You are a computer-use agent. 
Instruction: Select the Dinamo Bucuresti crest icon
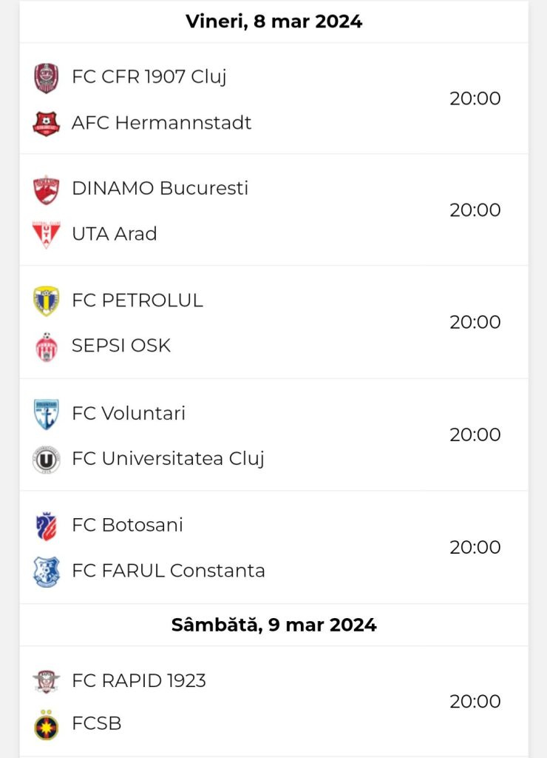[47, 189]
